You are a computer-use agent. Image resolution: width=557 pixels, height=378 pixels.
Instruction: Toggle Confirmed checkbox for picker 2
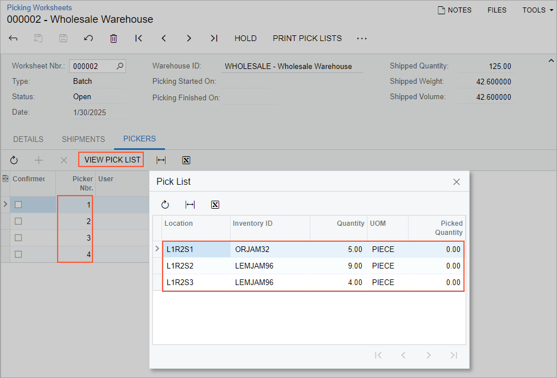[x=18, y=221]
